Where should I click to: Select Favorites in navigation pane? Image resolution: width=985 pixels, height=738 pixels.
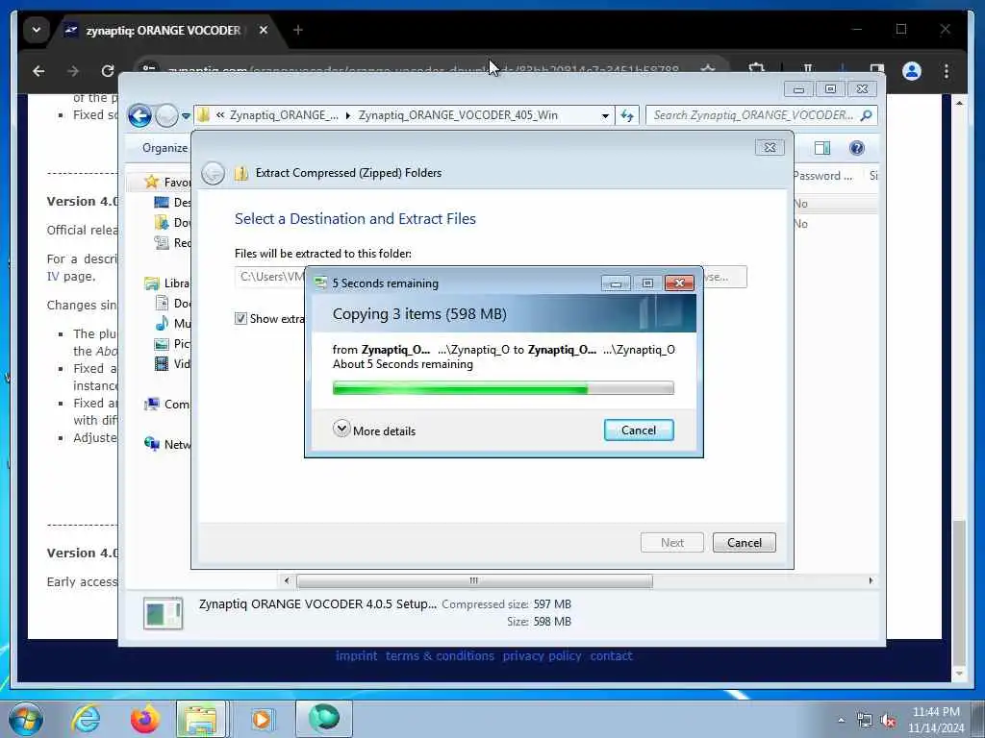point(168,182)
